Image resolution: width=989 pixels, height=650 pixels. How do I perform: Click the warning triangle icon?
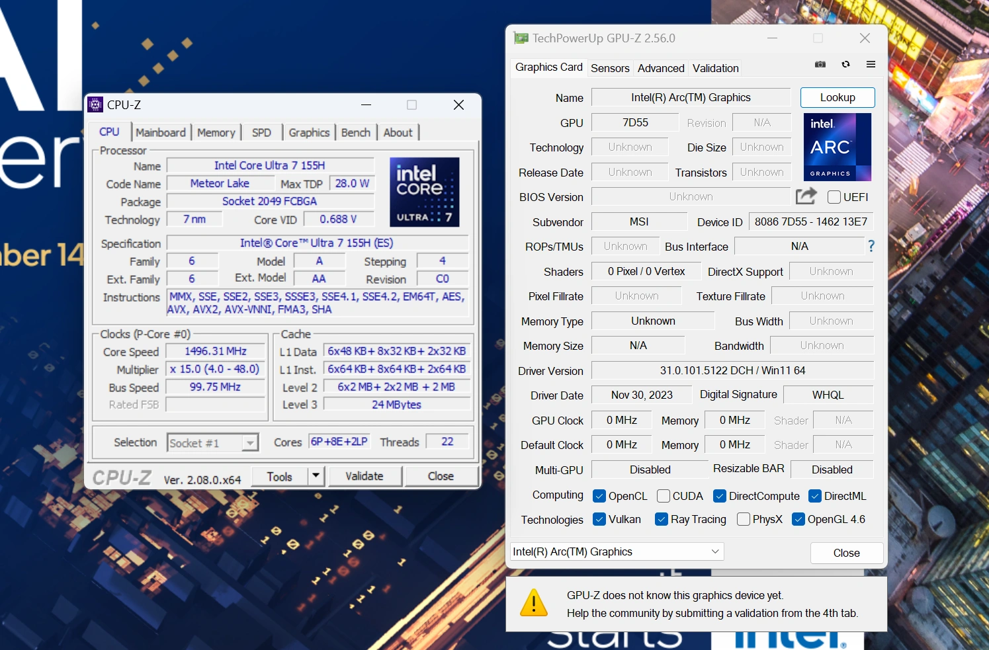534,603
